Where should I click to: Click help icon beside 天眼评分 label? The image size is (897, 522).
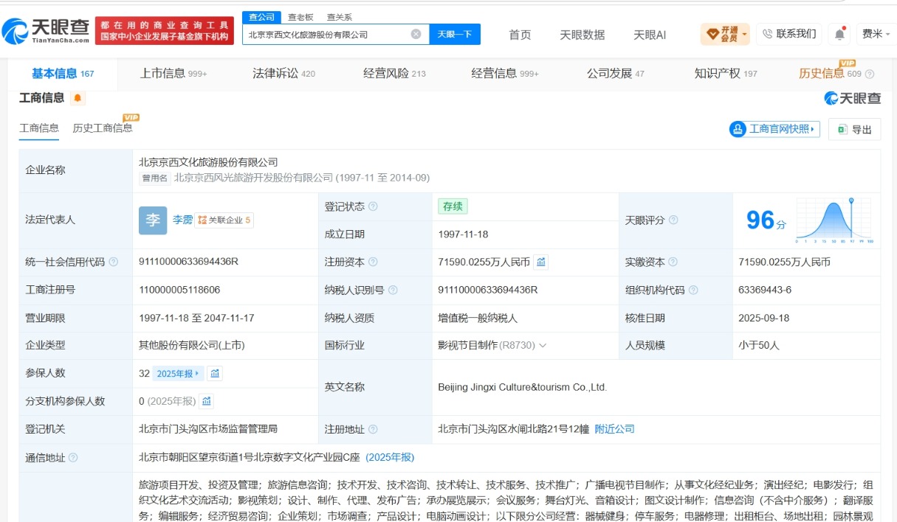[673, 220]
